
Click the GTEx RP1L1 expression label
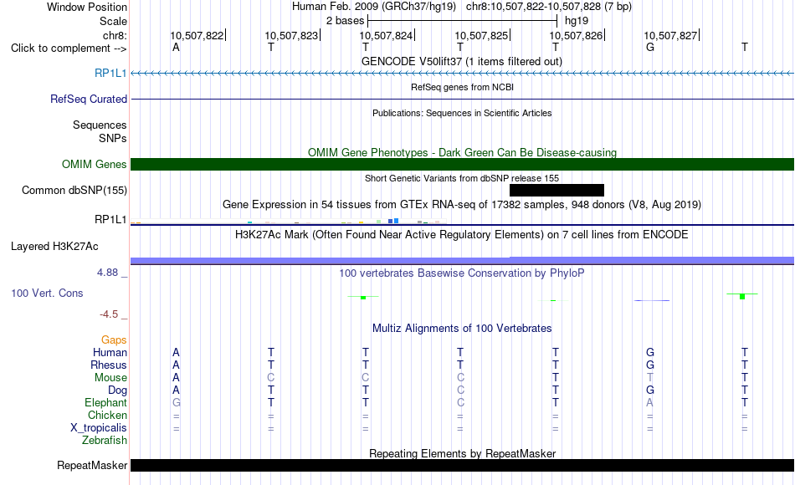click(110, 219)
